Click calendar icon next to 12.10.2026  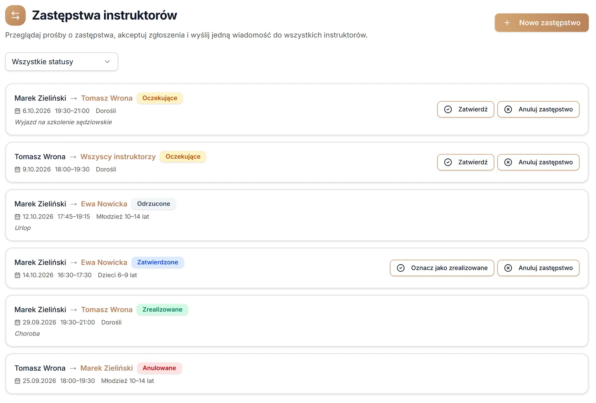17,217
